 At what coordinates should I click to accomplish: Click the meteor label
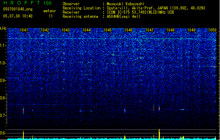pyautogui.click(x=50, y=11)
